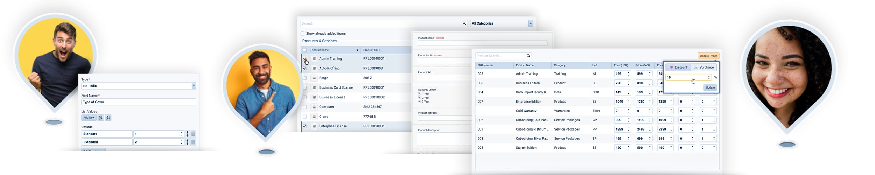
Task: Click the Product name sort arrow
Action: tap(357, 50)
